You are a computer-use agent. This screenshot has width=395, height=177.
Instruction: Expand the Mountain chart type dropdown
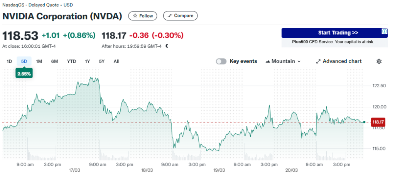(x=283, y=61)
